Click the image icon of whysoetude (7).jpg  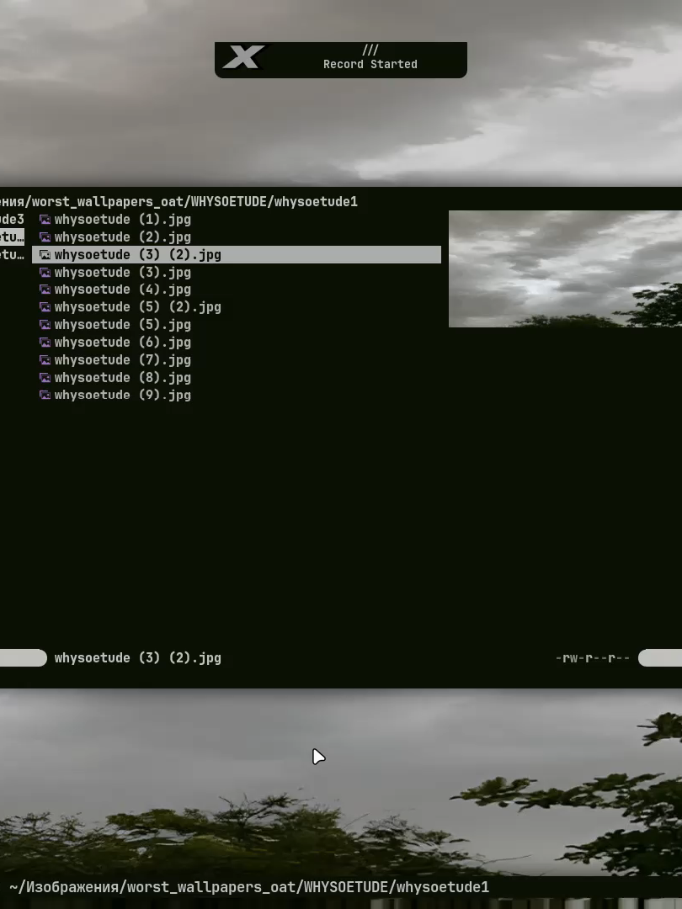pyautogui.click(x=45, y=360)
